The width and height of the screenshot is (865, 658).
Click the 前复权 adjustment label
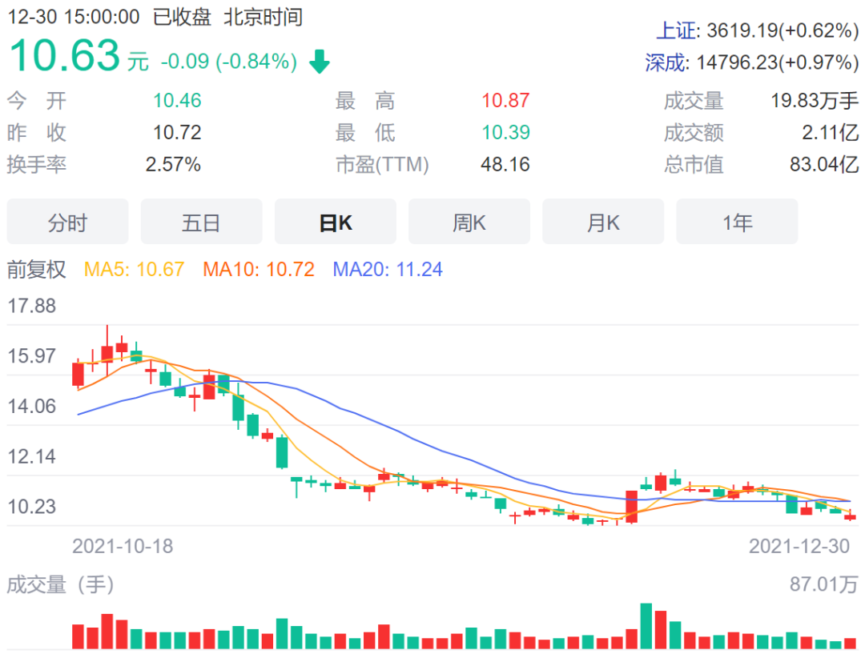(36, 269)
